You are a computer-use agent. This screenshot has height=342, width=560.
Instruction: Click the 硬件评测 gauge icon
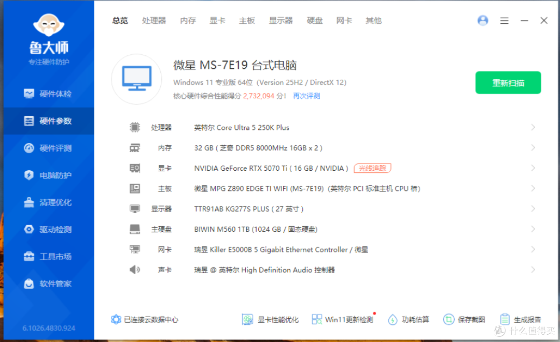pos(29,148)
